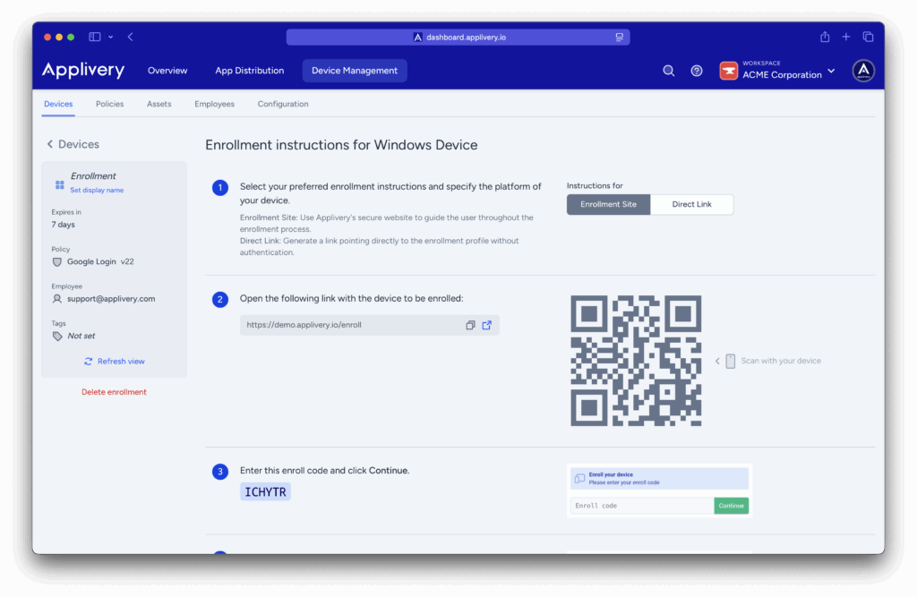Open a new tab with plus icon
Viewport: 917px width, 597px height.
[x=845, y=37]
